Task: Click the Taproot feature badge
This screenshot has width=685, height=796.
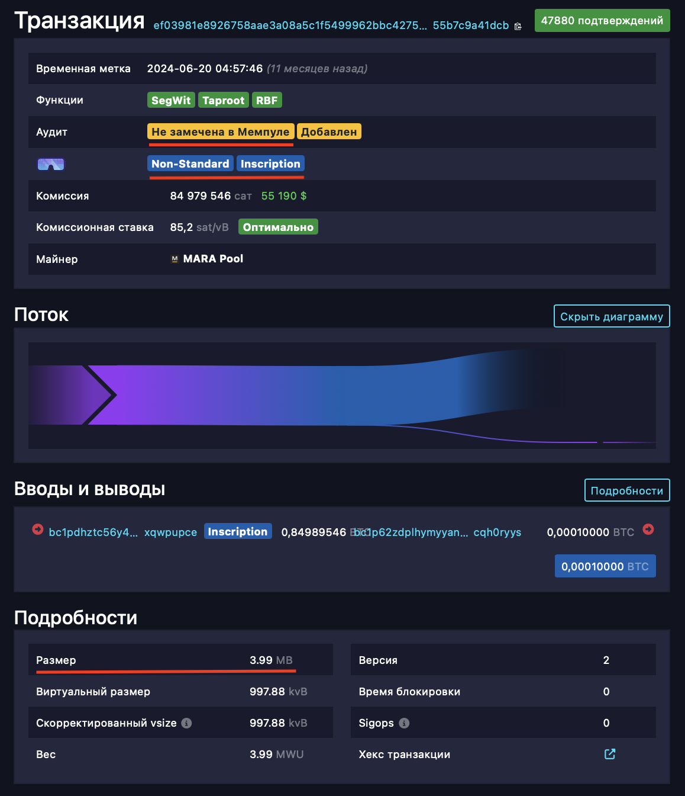Action: (x=224, y=101)
